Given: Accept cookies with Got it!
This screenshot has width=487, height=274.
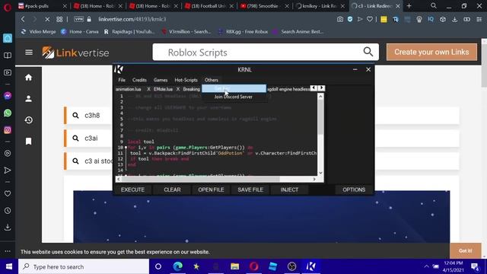Looking at the screenshot, I should [x=465, y=250].
